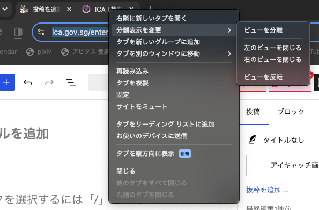
Task: Click the ica.gov.sg address bar URL
Action: tap(80, 32)
